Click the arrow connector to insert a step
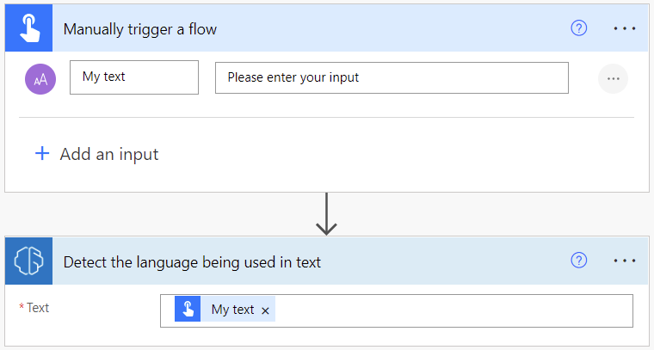 tap(326, 215)
